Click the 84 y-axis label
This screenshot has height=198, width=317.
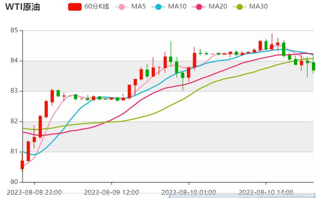pos(14,60)
